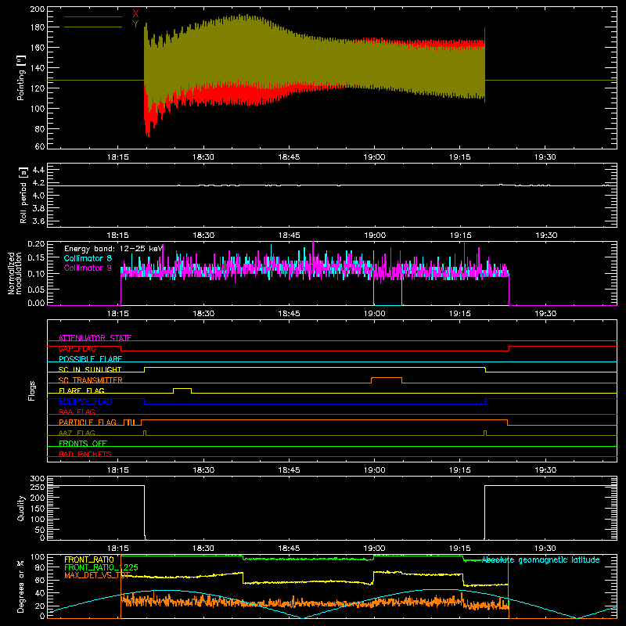
Task: Click the '200' value on the Pointing axis
Action: tap(38, 9)
